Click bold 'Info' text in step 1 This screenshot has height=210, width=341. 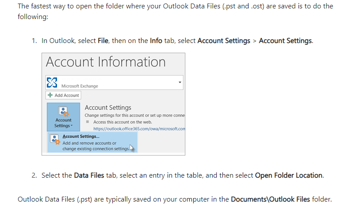(x=156, y=41)
